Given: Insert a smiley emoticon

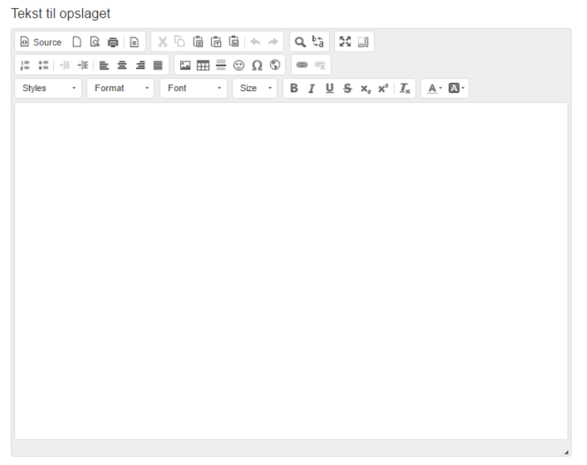Looking at the screenshot, I should (x=239, y=65).
